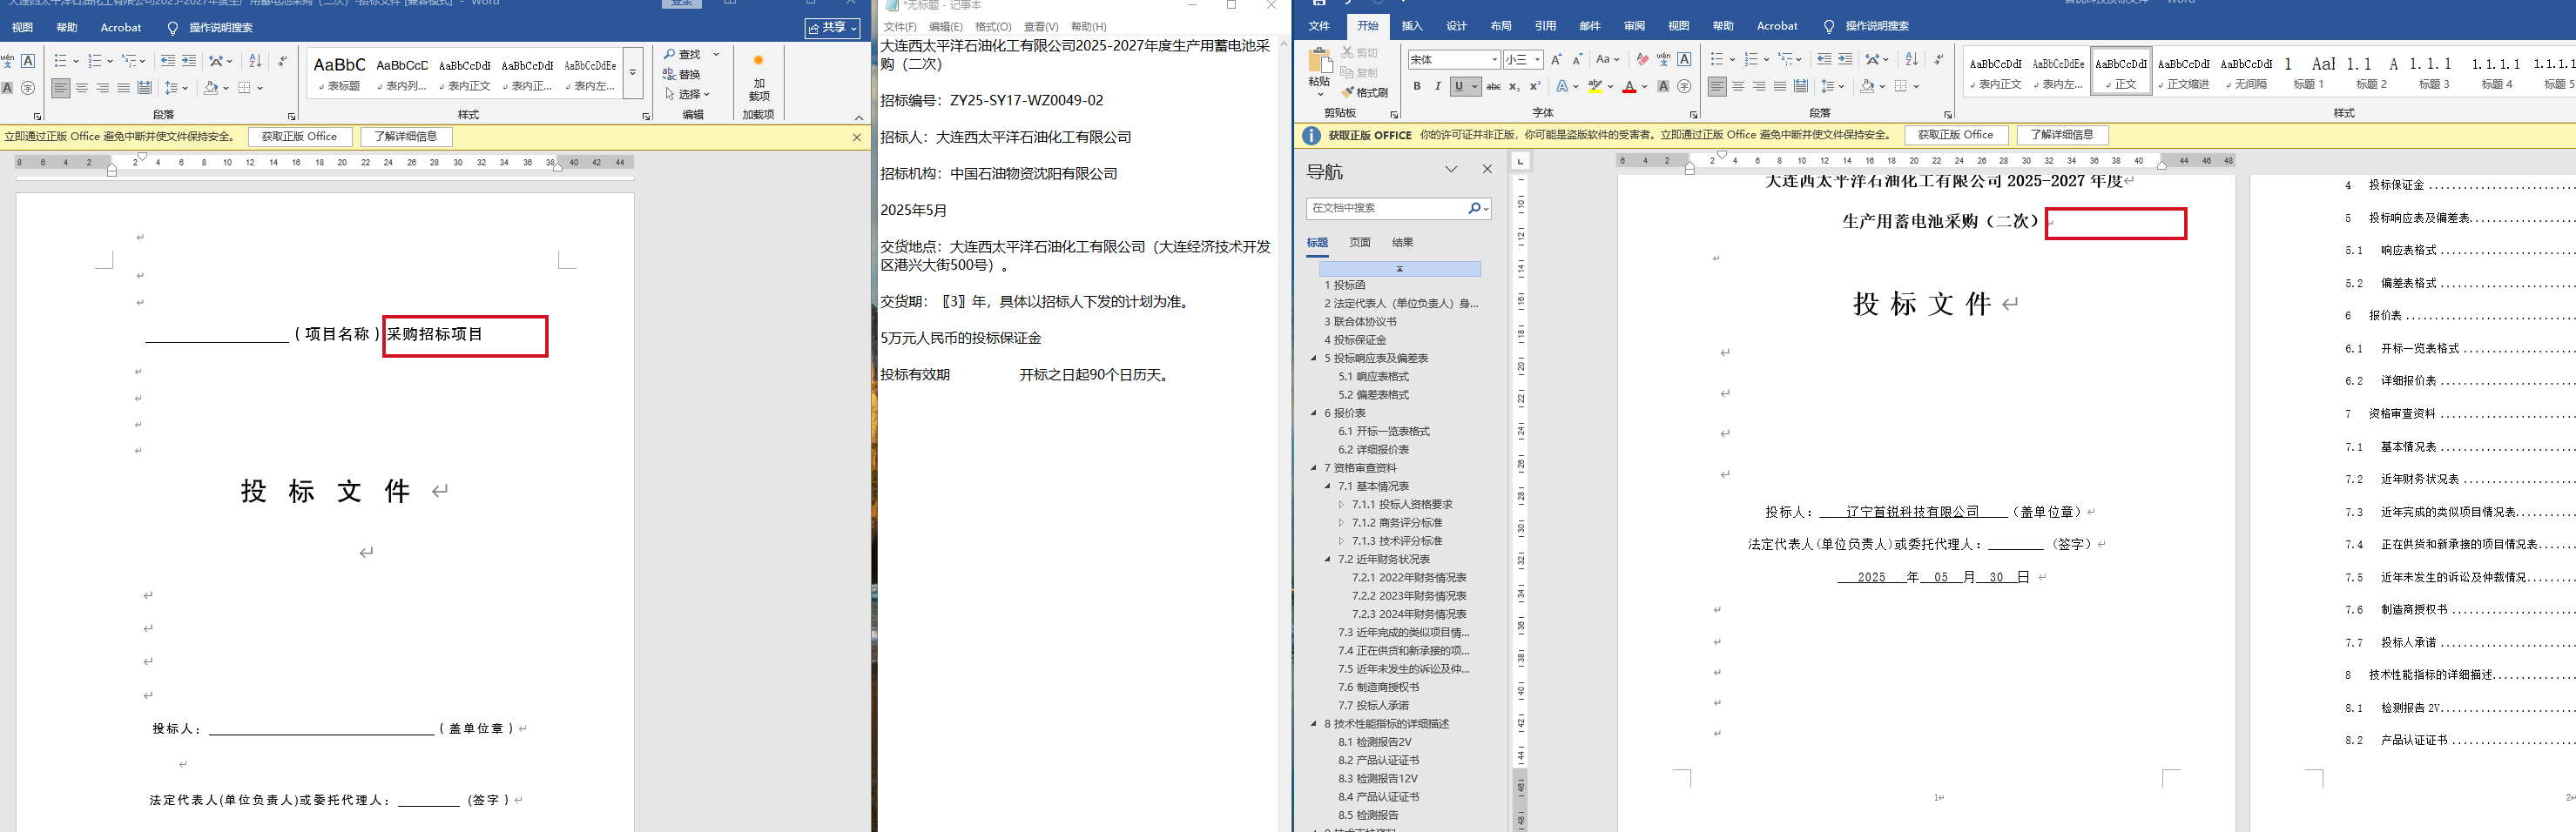Apply strikethrough (abc) in right Word

tap(1493, 87)
